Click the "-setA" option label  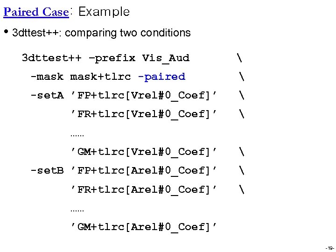coord(46,96)
